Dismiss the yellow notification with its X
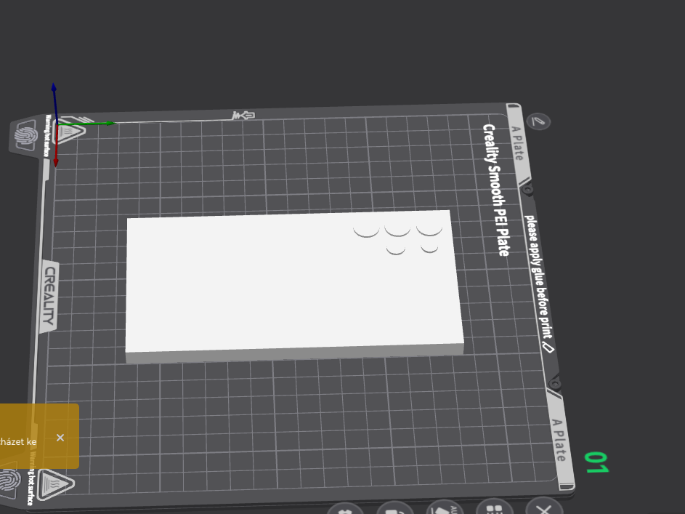Screen dimensions: 685x514 coord(60,438)
